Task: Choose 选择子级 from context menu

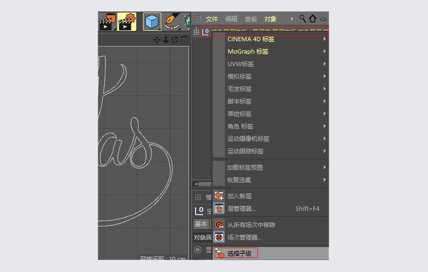Action: (271, 254)
